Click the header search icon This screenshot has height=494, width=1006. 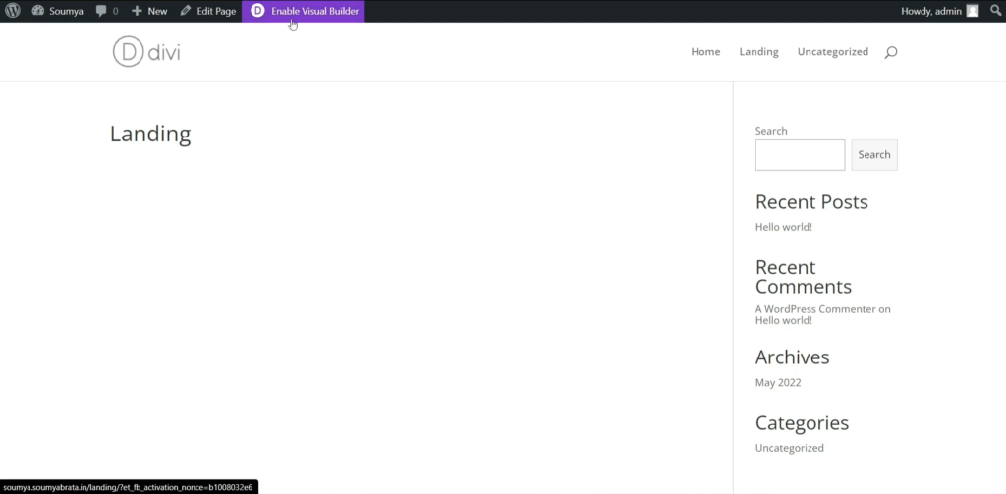pos(890,53)
